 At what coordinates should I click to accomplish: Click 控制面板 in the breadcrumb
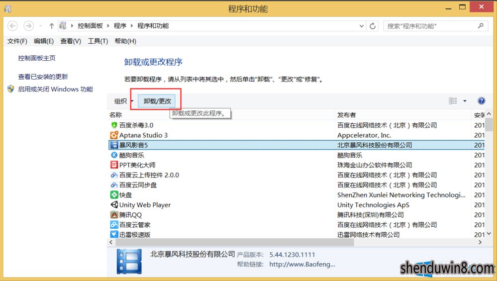pos(91,26)
